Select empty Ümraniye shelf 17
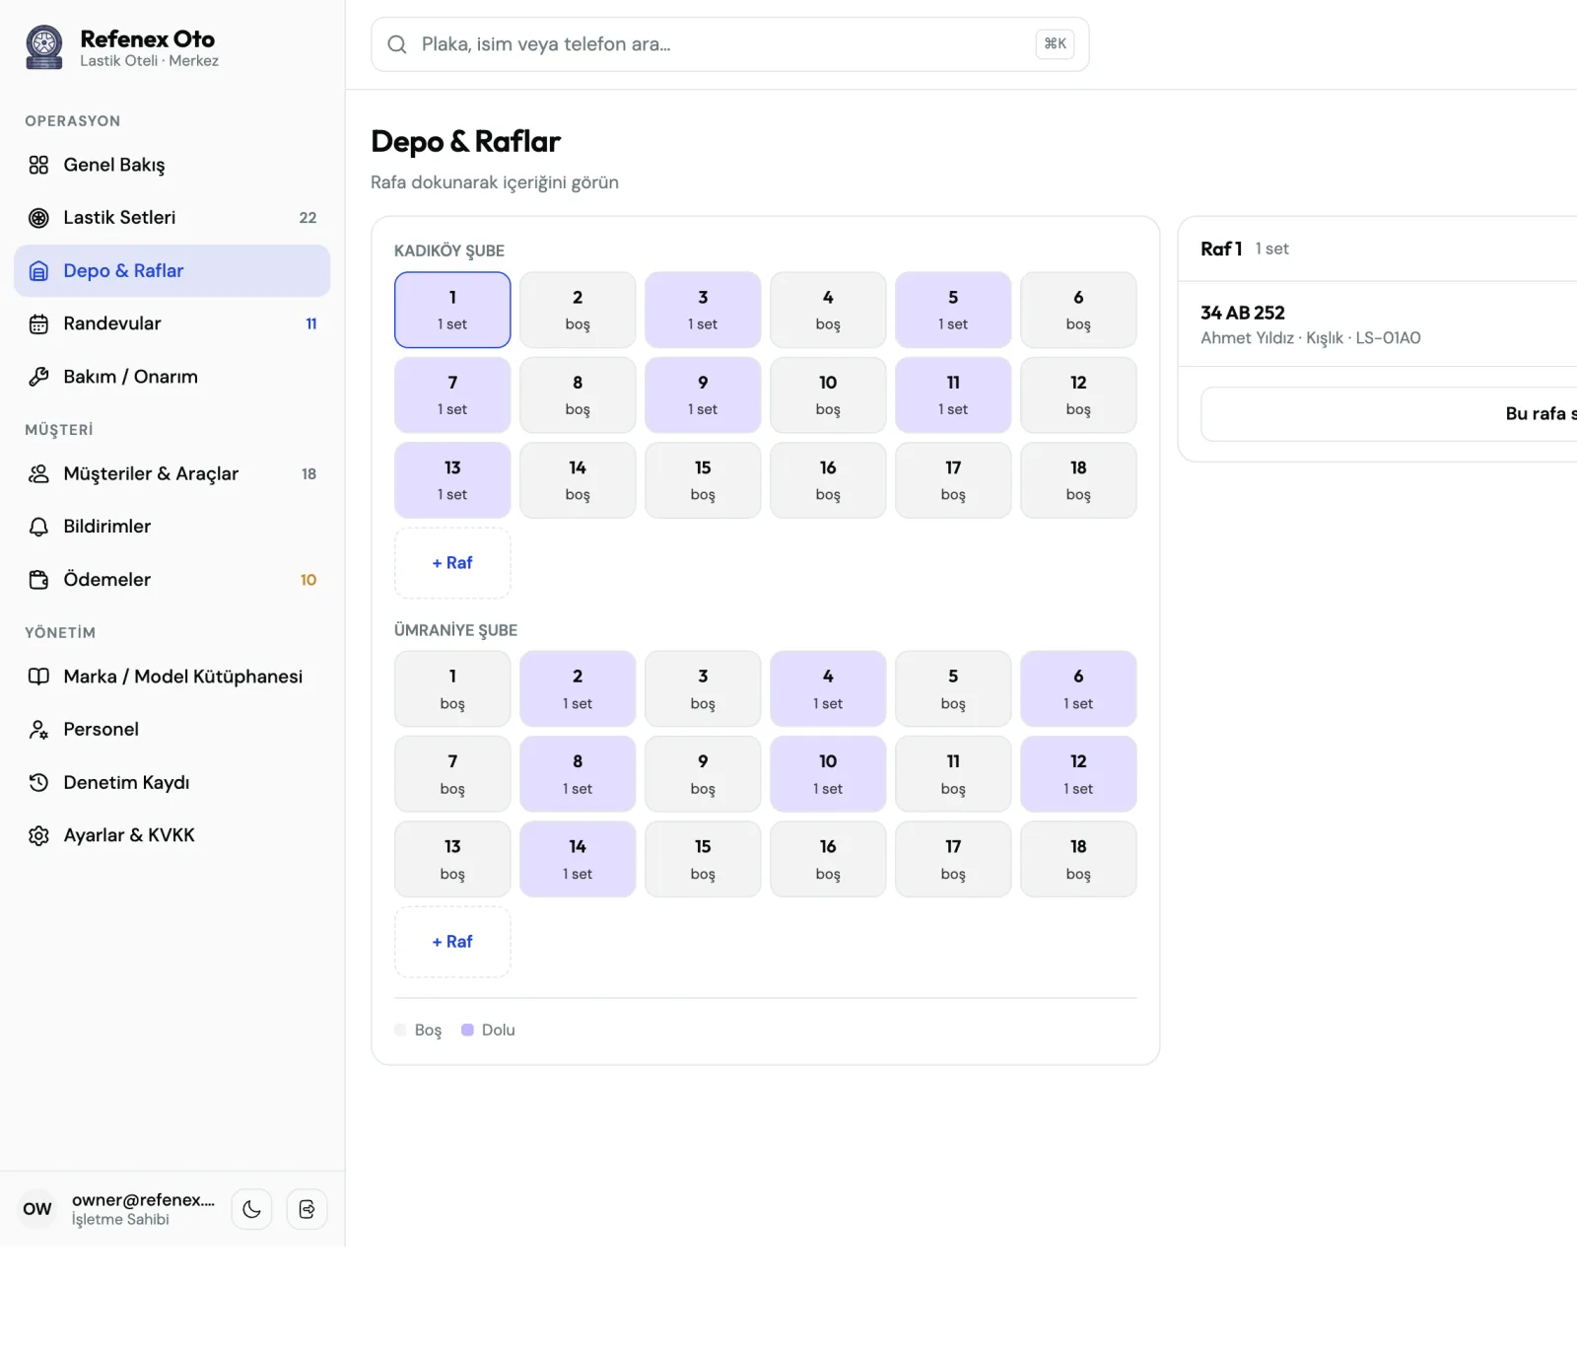The image size is (1577, 1356). (953, 859)
